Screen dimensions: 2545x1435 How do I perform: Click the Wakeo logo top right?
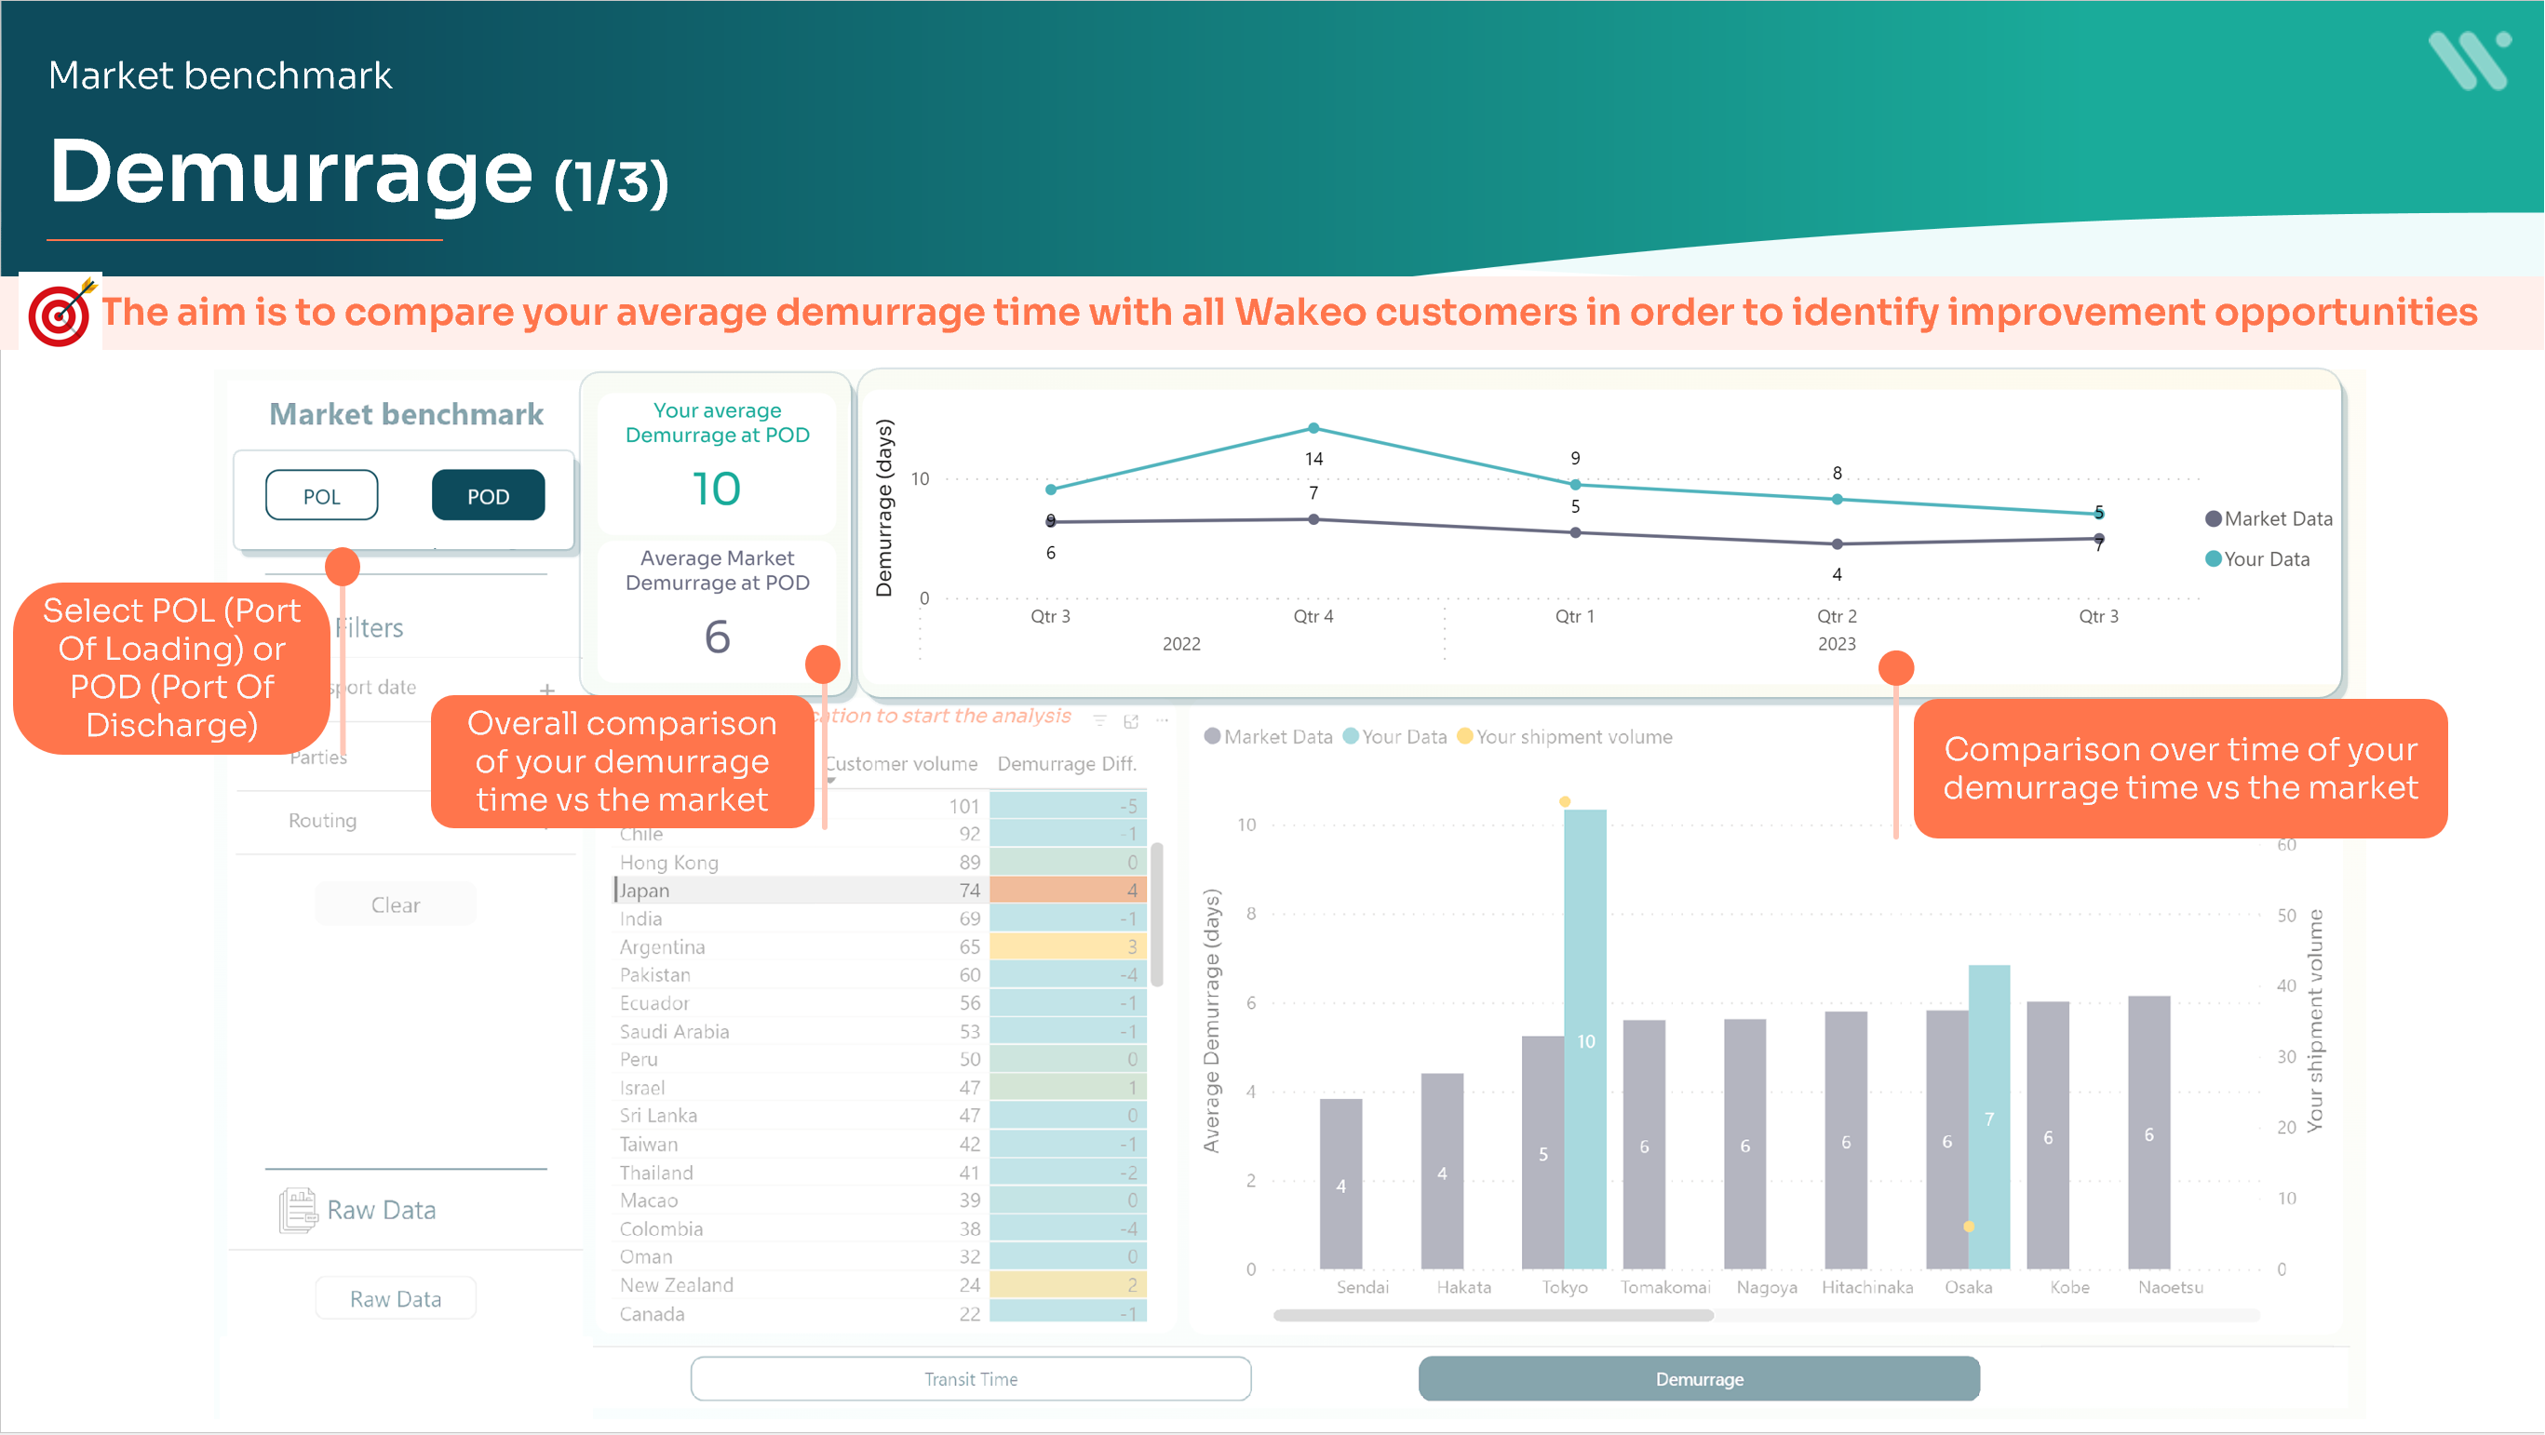tap(2469, 60)
